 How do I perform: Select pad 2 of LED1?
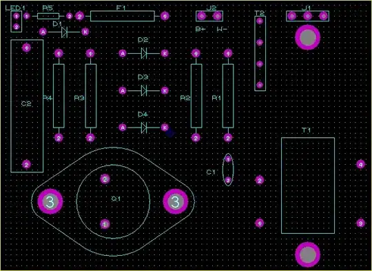(x=16, y=27)
